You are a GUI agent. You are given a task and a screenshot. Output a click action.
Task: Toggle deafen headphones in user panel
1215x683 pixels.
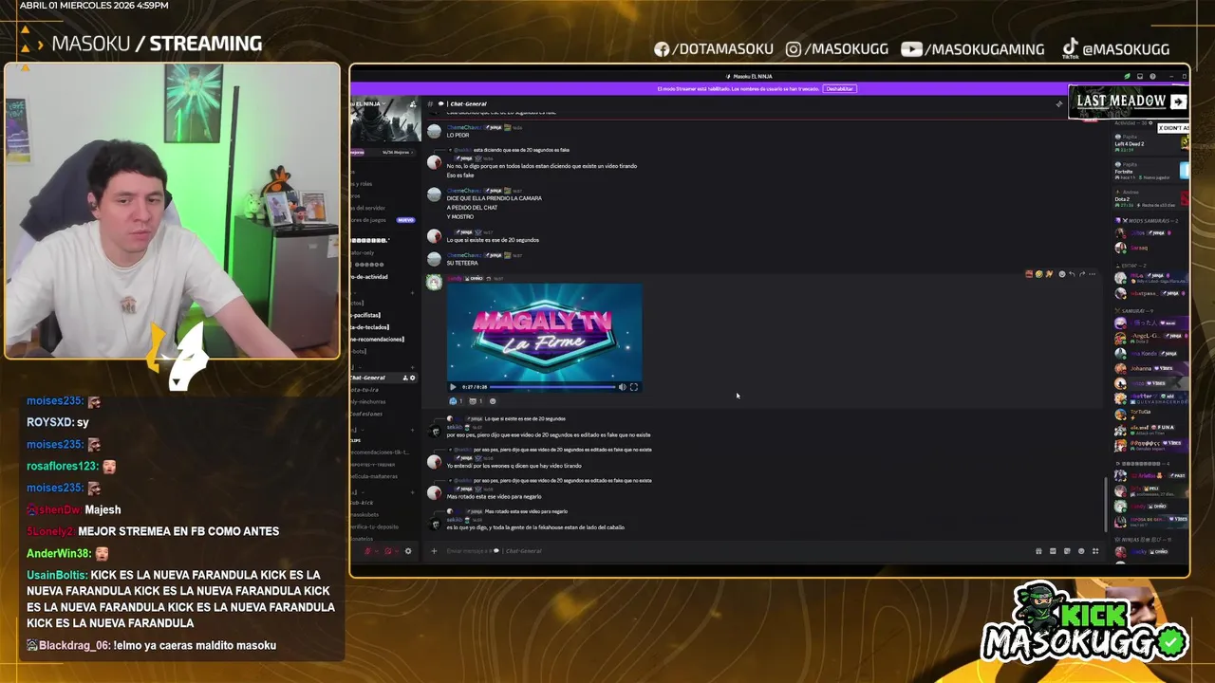click(388, 551)
